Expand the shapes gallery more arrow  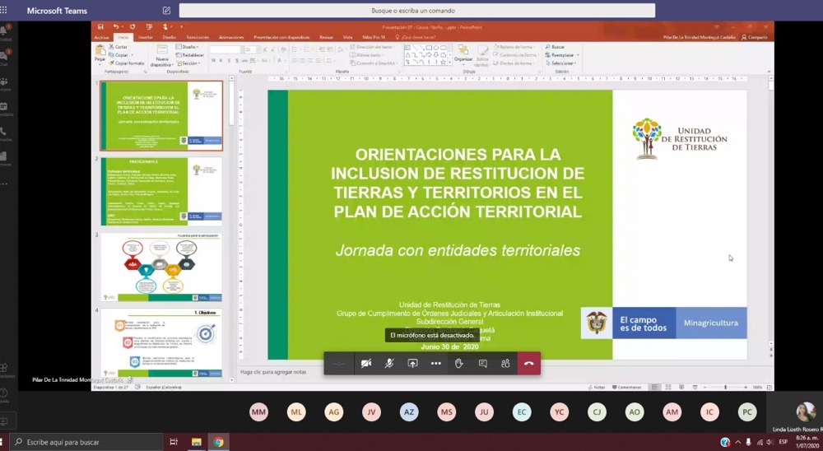pos(450,63)
